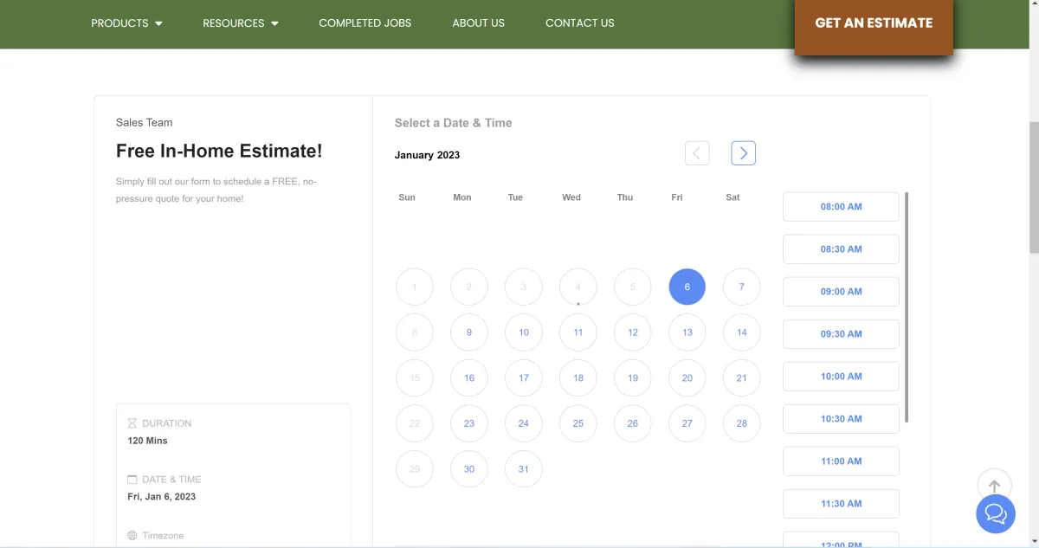Choose January 13 on the calendar
Image resolution: width=1039 pixels, height=548 pixels.
click(x=687, y=332)
